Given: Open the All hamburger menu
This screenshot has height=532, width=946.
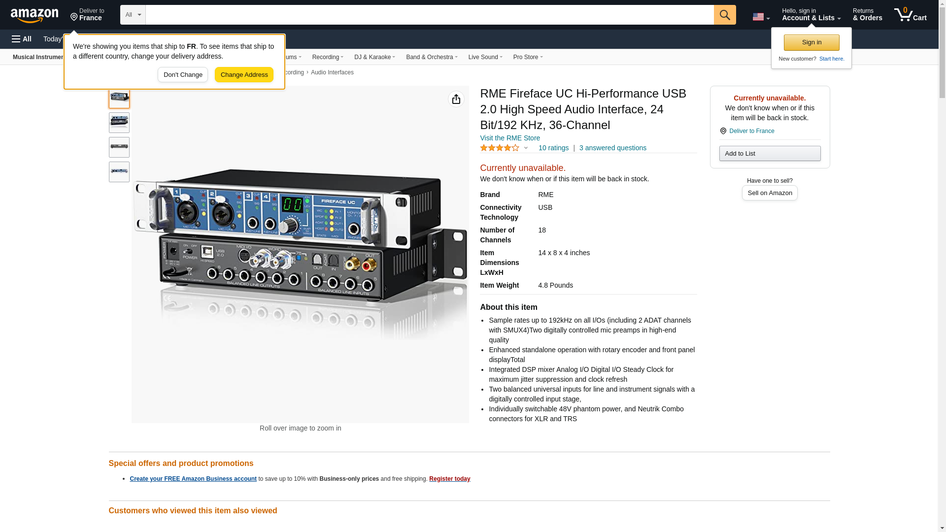Looking at the screenshot, I should (22, 39).
